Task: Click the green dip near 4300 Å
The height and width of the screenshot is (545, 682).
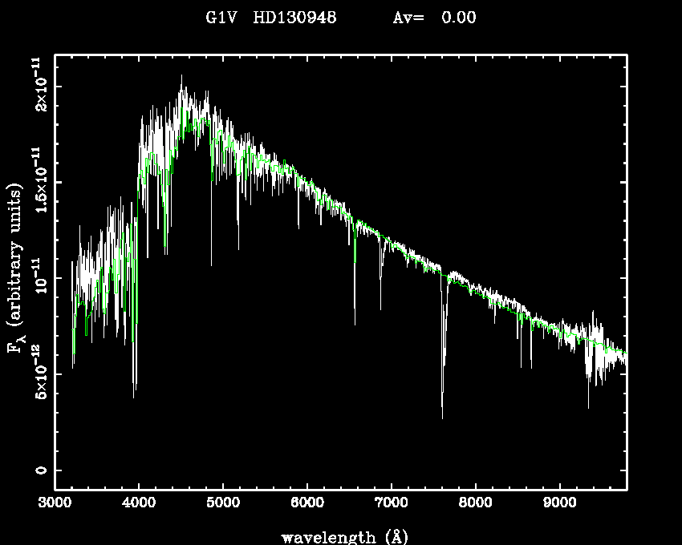Action: (165, 244)
